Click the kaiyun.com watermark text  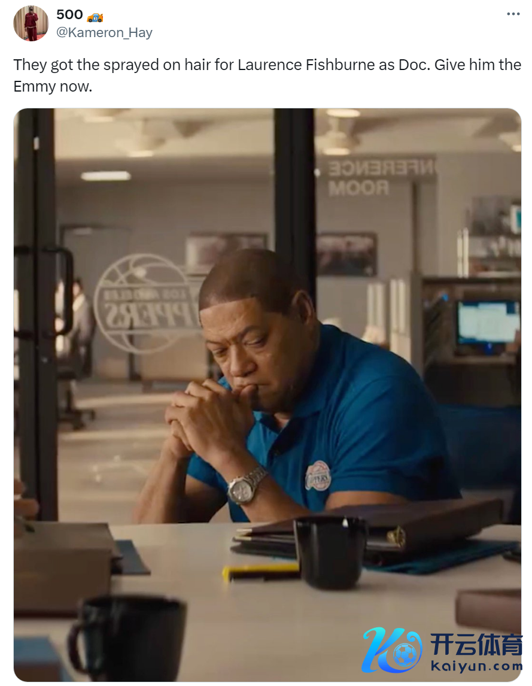(x=476, y=666)
